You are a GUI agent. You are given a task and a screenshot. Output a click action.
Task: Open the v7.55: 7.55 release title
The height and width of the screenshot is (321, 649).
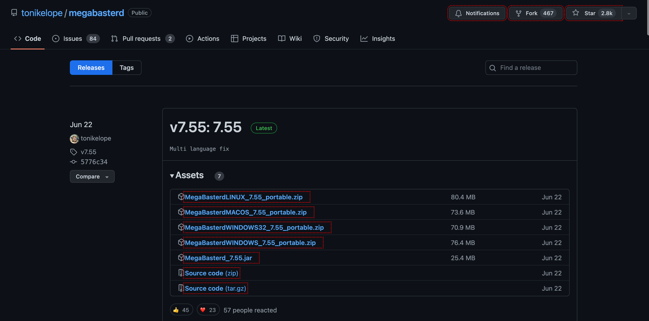(x=206, y=127)
